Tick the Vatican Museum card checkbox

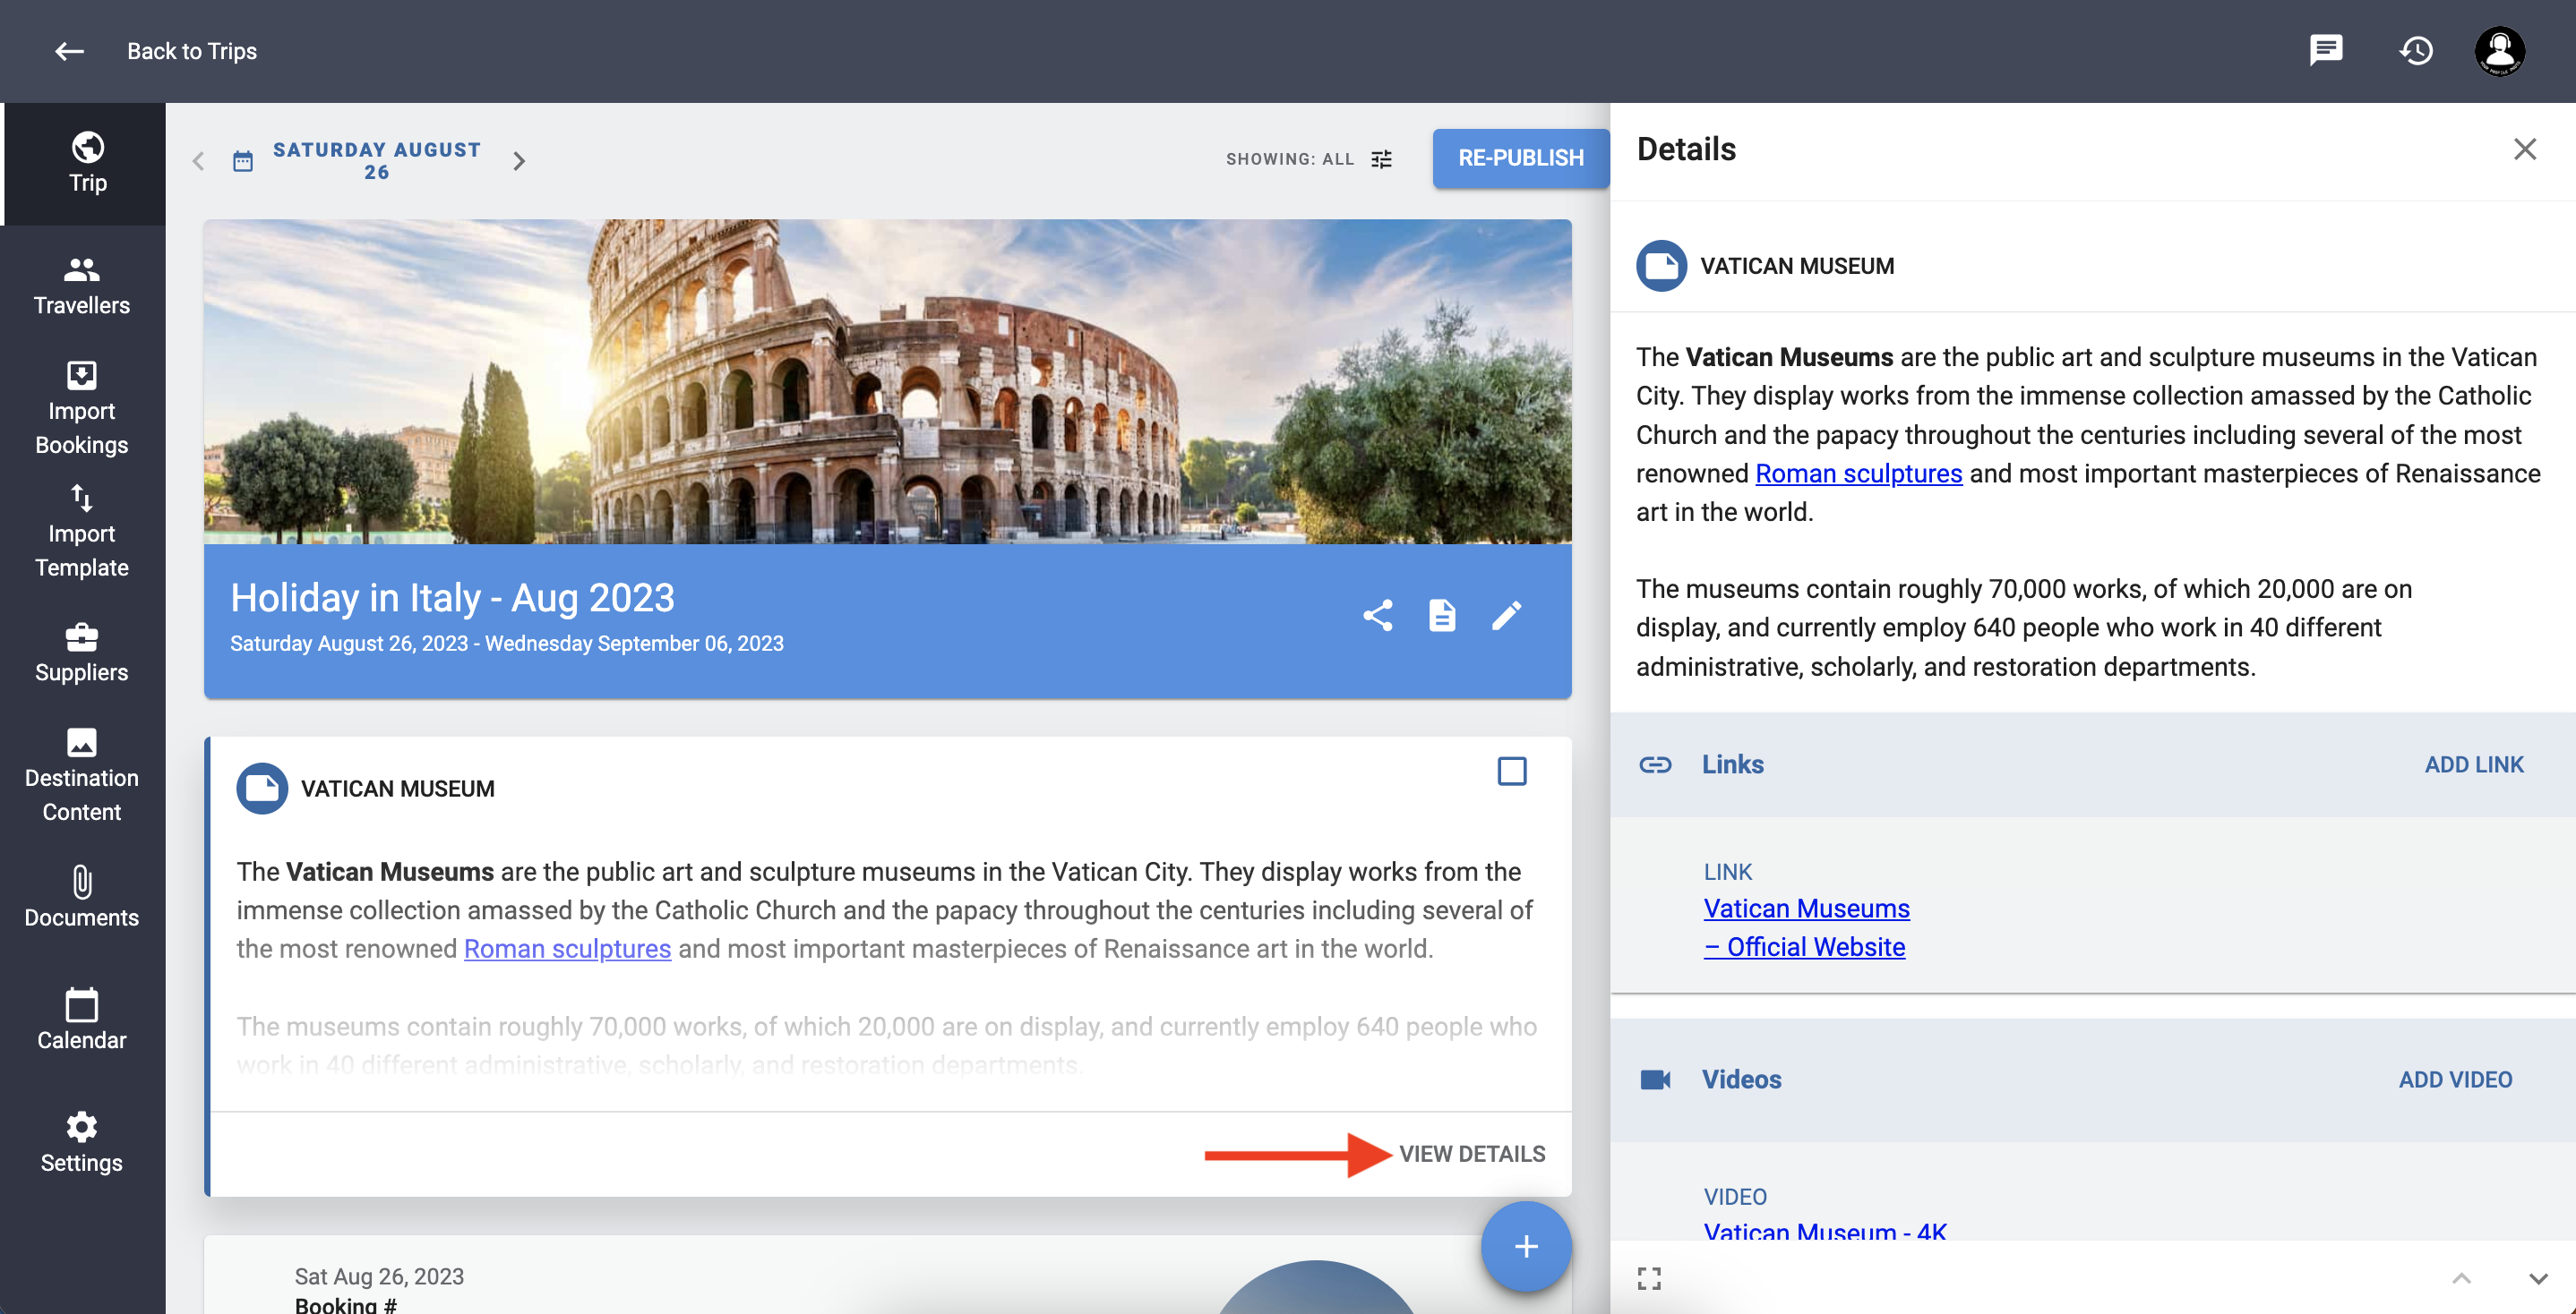tap(1511, 772)
